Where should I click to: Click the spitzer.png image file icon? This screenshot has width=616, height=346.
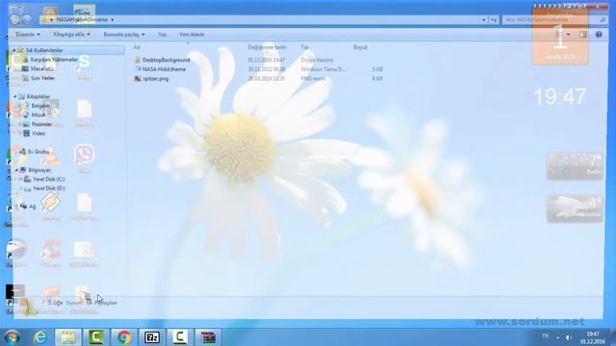(x=138, y=79)
